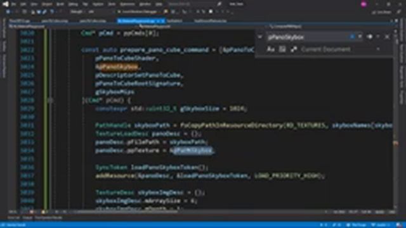Click the highlighted &pPanoSkybox match in the capture list
This screenshot has width=406, height=228.
tap(117, 66)
